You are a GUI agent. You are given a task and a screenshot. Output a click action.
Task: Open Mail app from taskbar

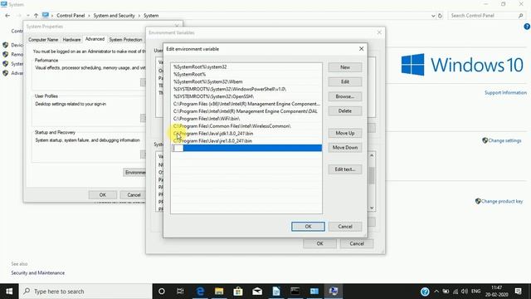pyautogui.click(x=257, y=292)
